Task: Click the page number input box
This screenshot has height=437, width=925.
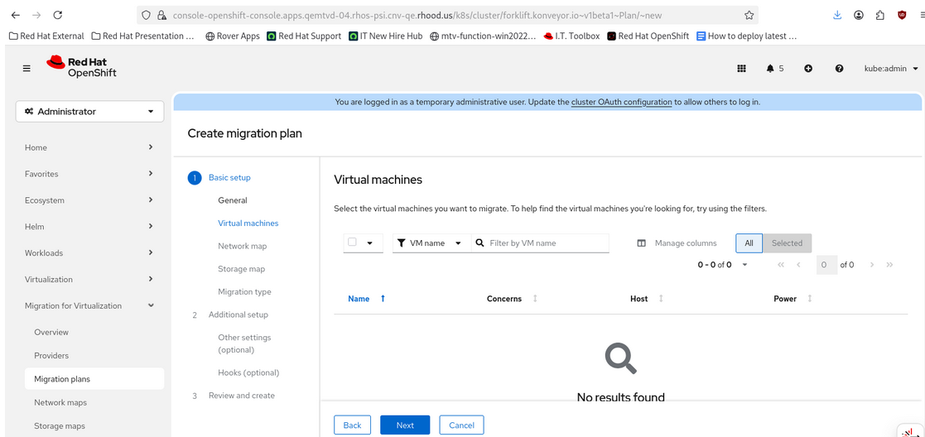Action: (827, 265)
